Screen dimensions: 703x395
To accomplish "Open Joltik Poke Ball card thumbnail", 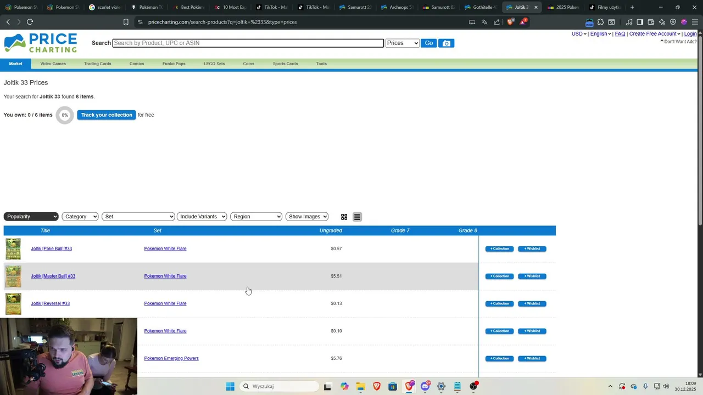I will tap(13, 249).
